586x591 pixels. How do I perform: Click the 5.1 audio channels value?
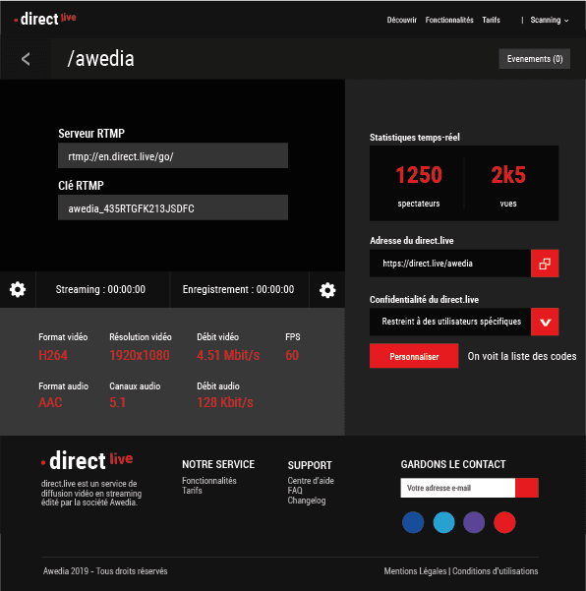pyautogui.click(x=118, y=402)
